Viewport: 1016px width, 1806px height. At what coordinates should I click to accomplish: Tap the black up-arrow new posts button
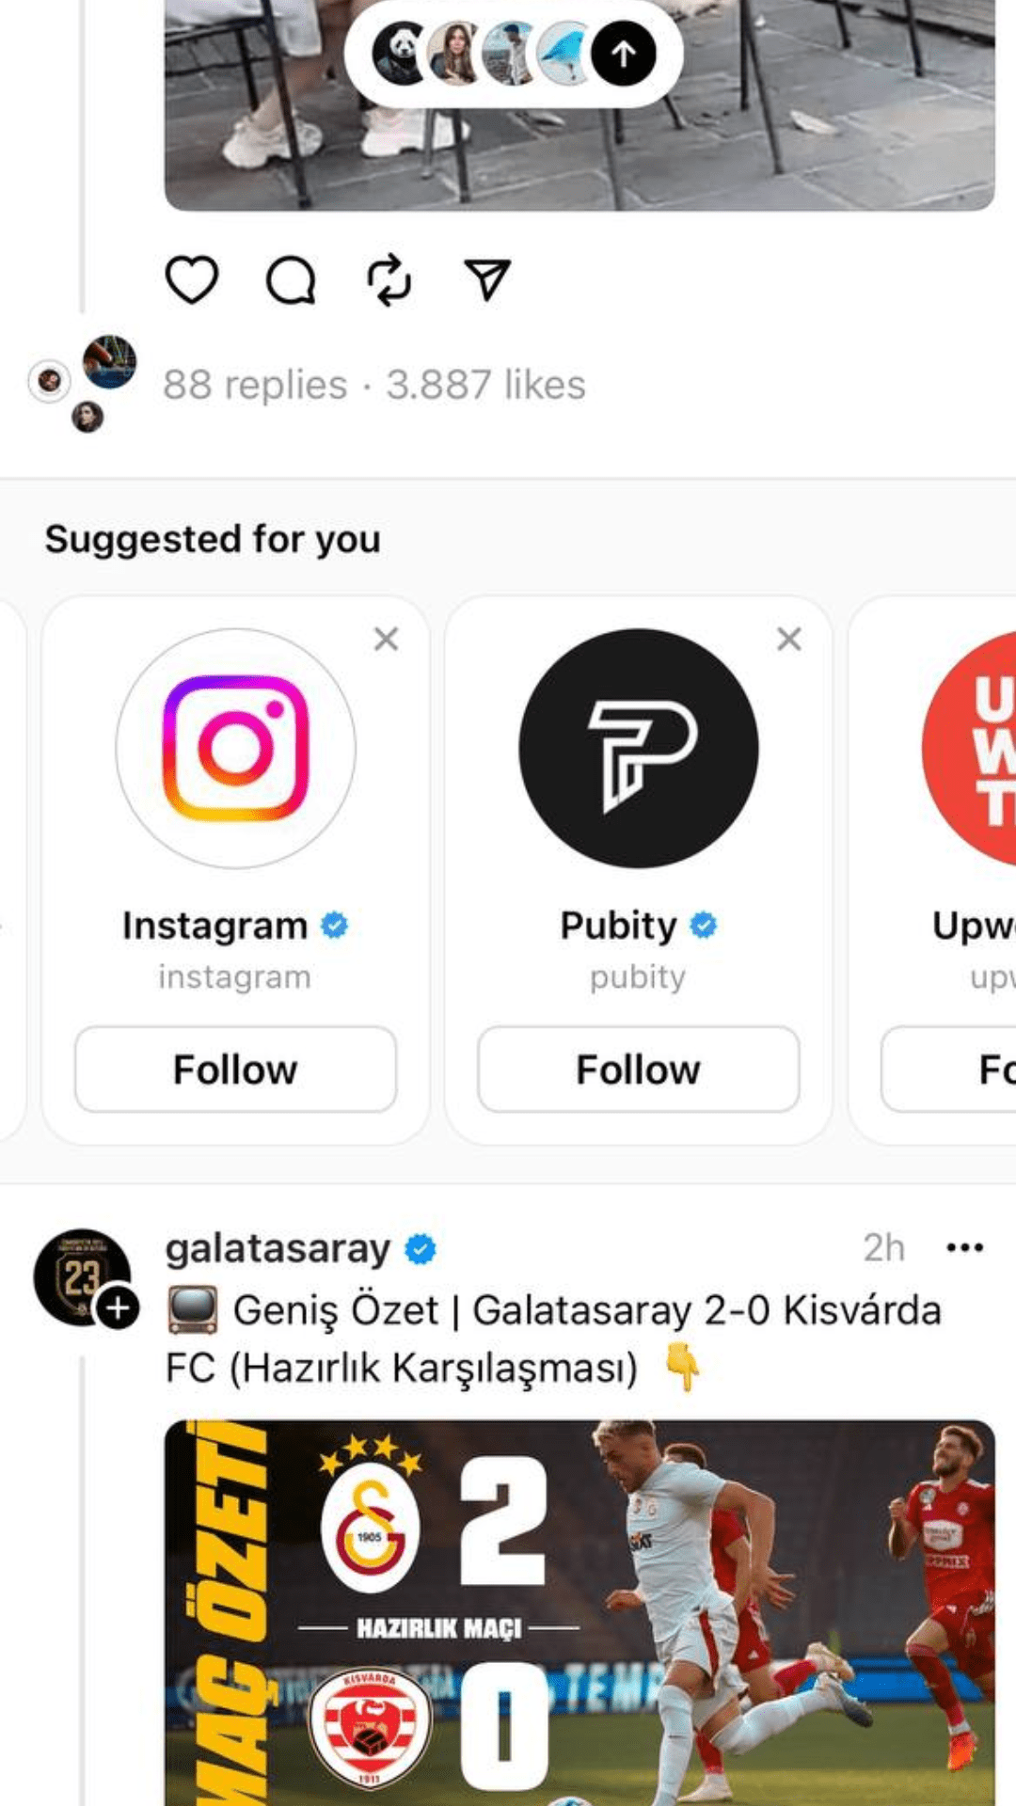coord(623,54)
